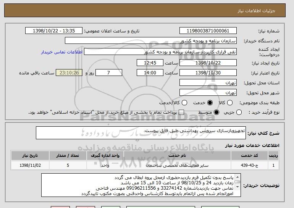Click the validity date field 1398/10/30

[x=208, y=73]
